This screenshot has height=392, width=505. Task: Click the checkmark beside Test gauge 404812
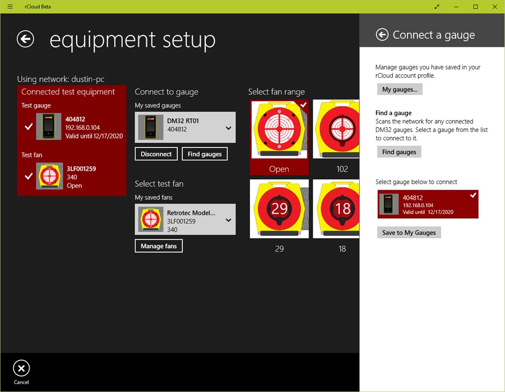click(28, 127)
